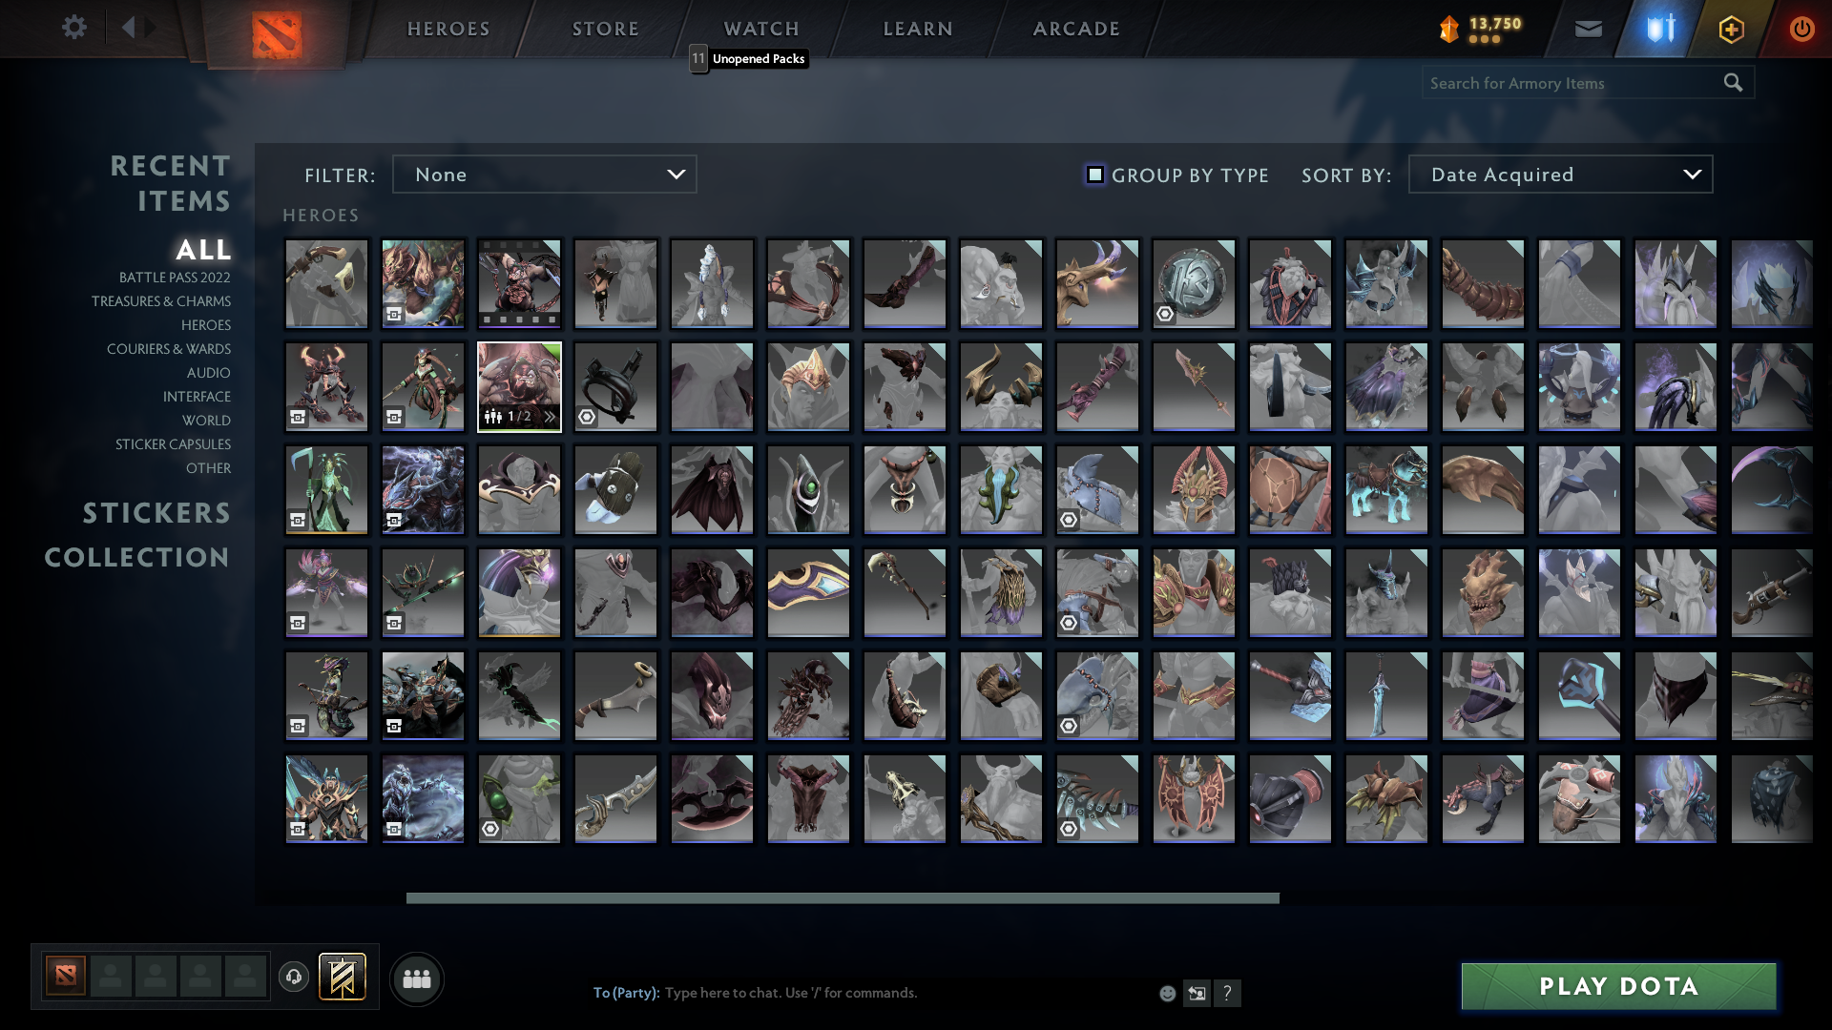Open the emoticon picker in chat bar
The image size is (1832, 1030).
click(x=1167, y=993)
